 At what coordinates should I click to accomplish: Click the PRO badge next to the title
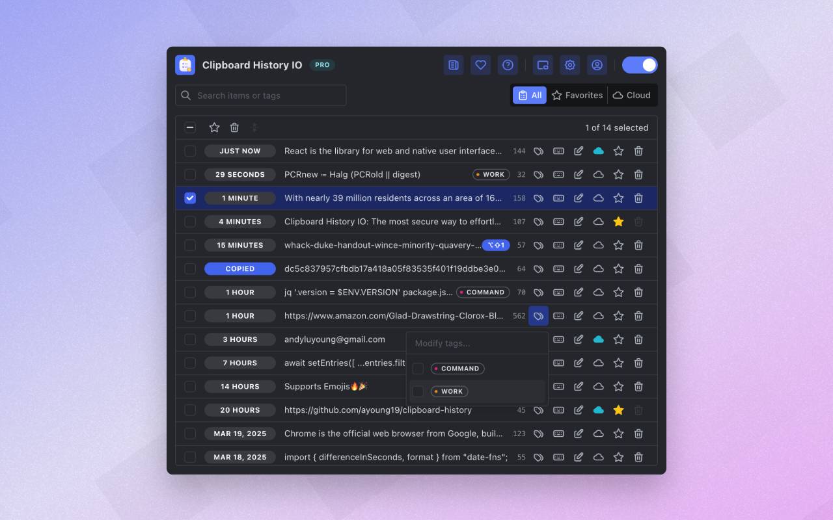point(321,65)
